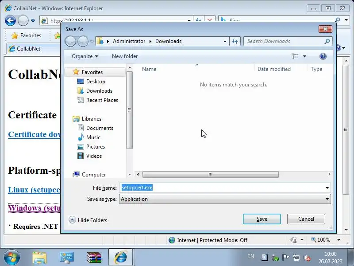The height and width of the screenshot is (266, 354).
Task: Open the Windows Start menu
Action: click(x=12, y=257)
